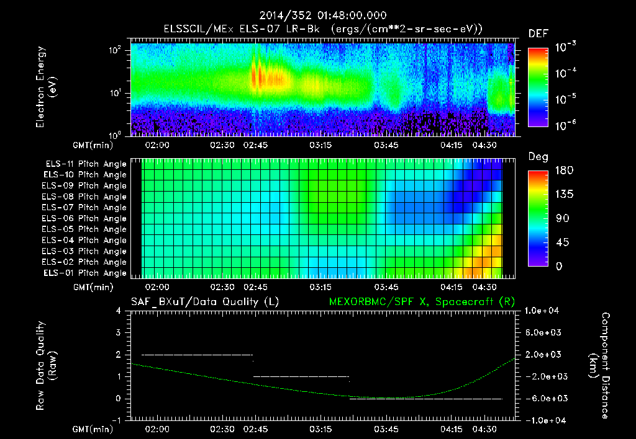
Task: Click the 135 value on Deg scale
Action: pyautogui.click(x=564, y=195)
